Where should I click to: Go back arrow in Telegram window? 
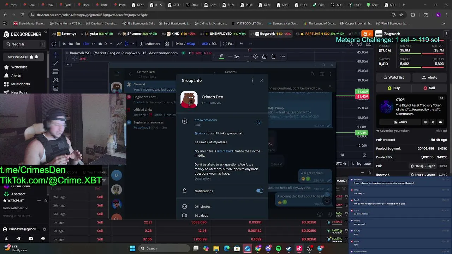coord(130,74)
